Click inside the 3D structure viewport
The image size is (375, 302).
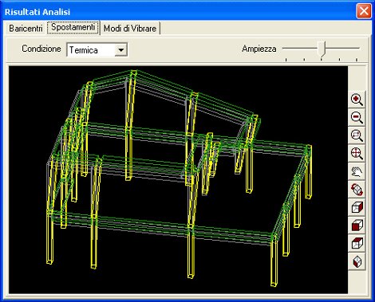point(178,179)
